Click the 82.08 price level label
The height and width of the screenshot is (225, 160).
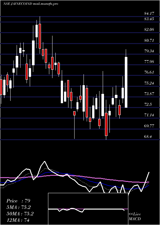(149, 30)
